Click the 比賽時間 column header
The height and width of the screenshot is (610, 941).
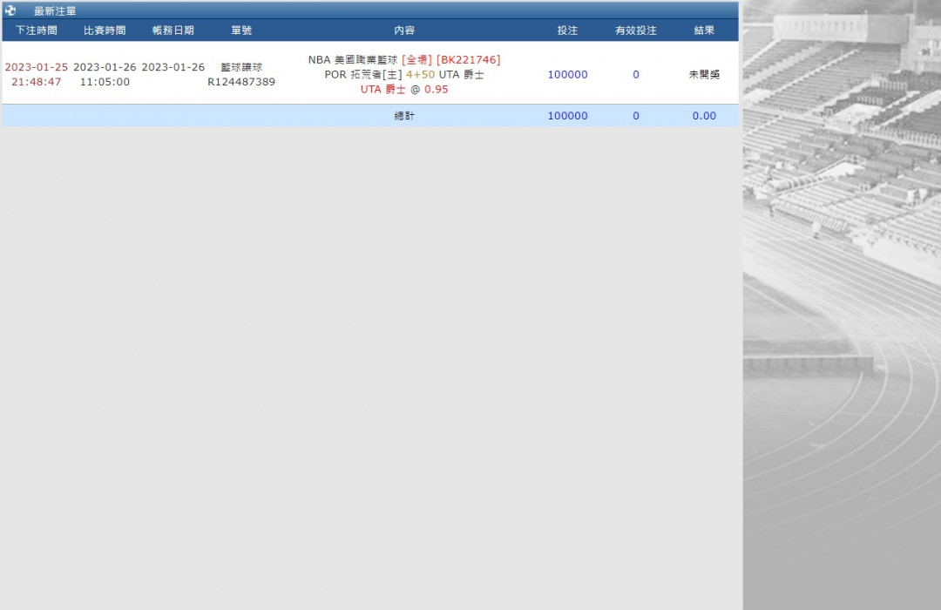(105, 30)
